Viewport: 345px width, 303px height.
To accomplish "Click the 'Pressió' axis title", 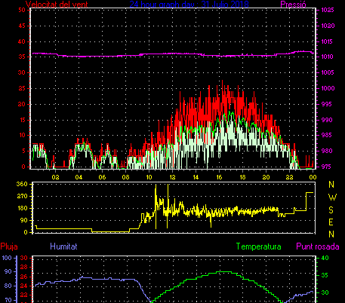I will (293, 5).
